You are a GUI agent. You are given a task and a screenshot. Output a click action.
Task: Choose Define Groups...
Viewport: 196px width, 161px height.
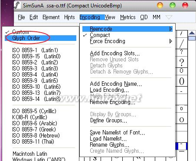(x=108, y=121)
